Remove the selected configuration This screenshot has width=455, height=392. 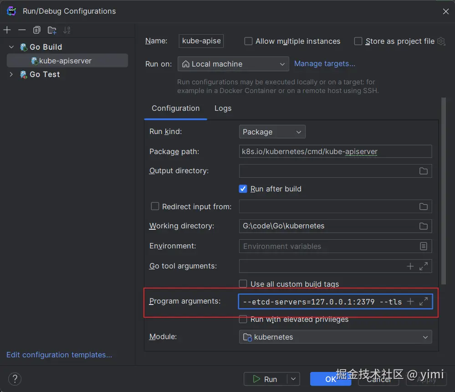pyautogui.click(x=22, y=30)
